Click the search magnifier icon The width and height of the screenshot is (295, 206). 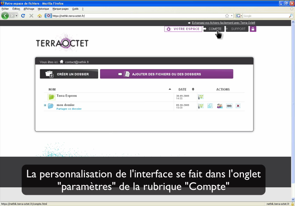pos(291,16)
